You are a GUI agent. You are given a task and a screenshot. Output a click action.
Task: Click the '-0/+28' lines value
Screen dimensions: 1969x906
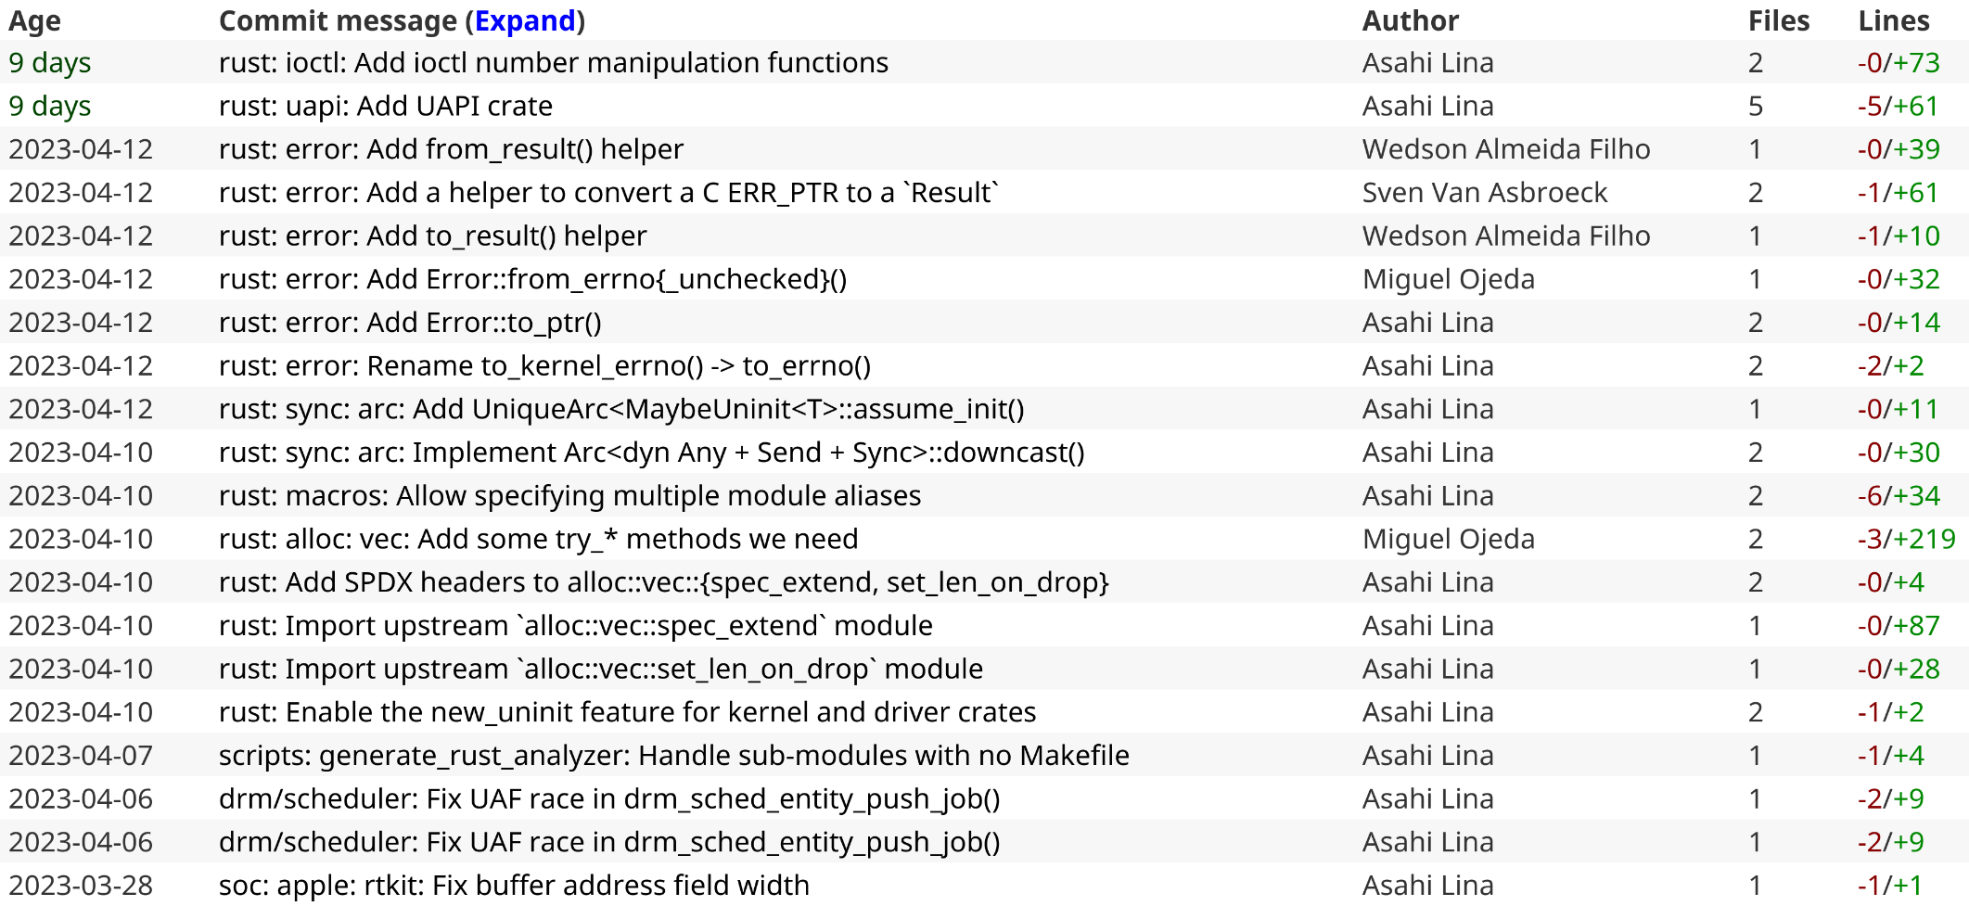click(1899, 669)
